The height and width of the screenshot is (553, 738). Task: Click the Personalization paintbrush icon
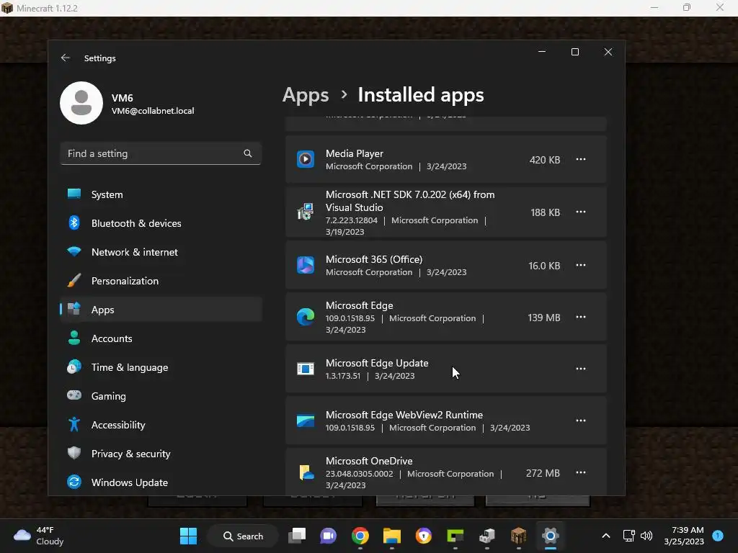point(74,280)
